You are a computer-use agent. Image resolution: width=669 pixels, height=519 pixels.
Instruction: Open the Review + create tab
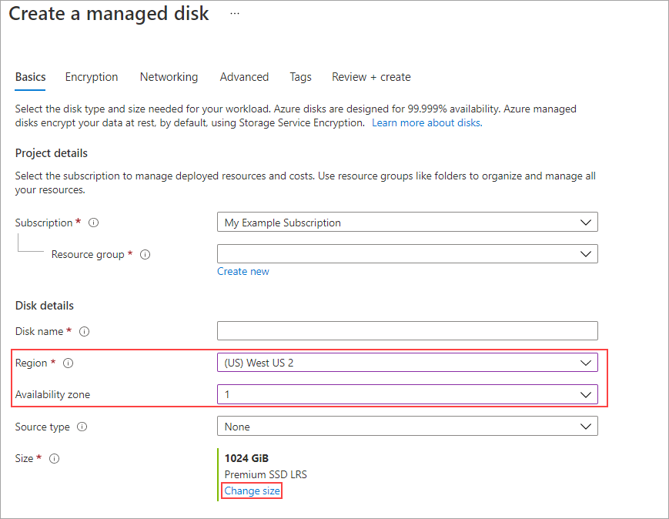(x=371, y=77)
